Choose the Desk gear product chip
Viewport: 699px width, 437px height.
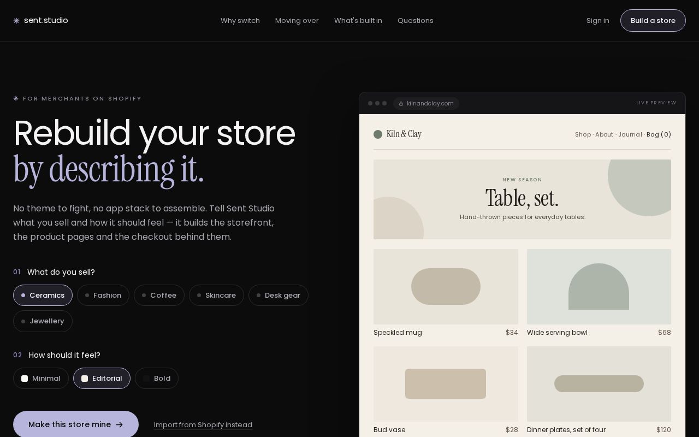tap(279, 296)
